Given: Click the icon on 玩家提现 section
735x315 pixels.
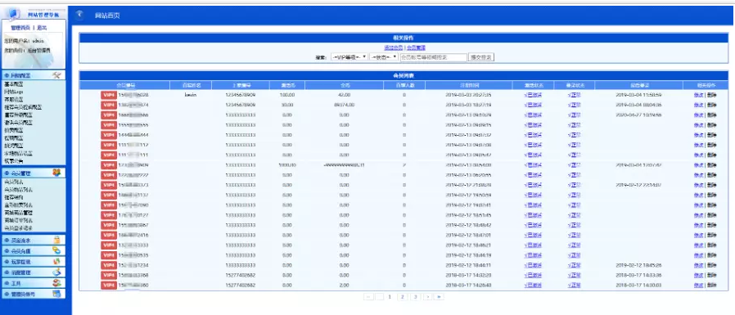Looking at the screenshot, I should (56, 262).
